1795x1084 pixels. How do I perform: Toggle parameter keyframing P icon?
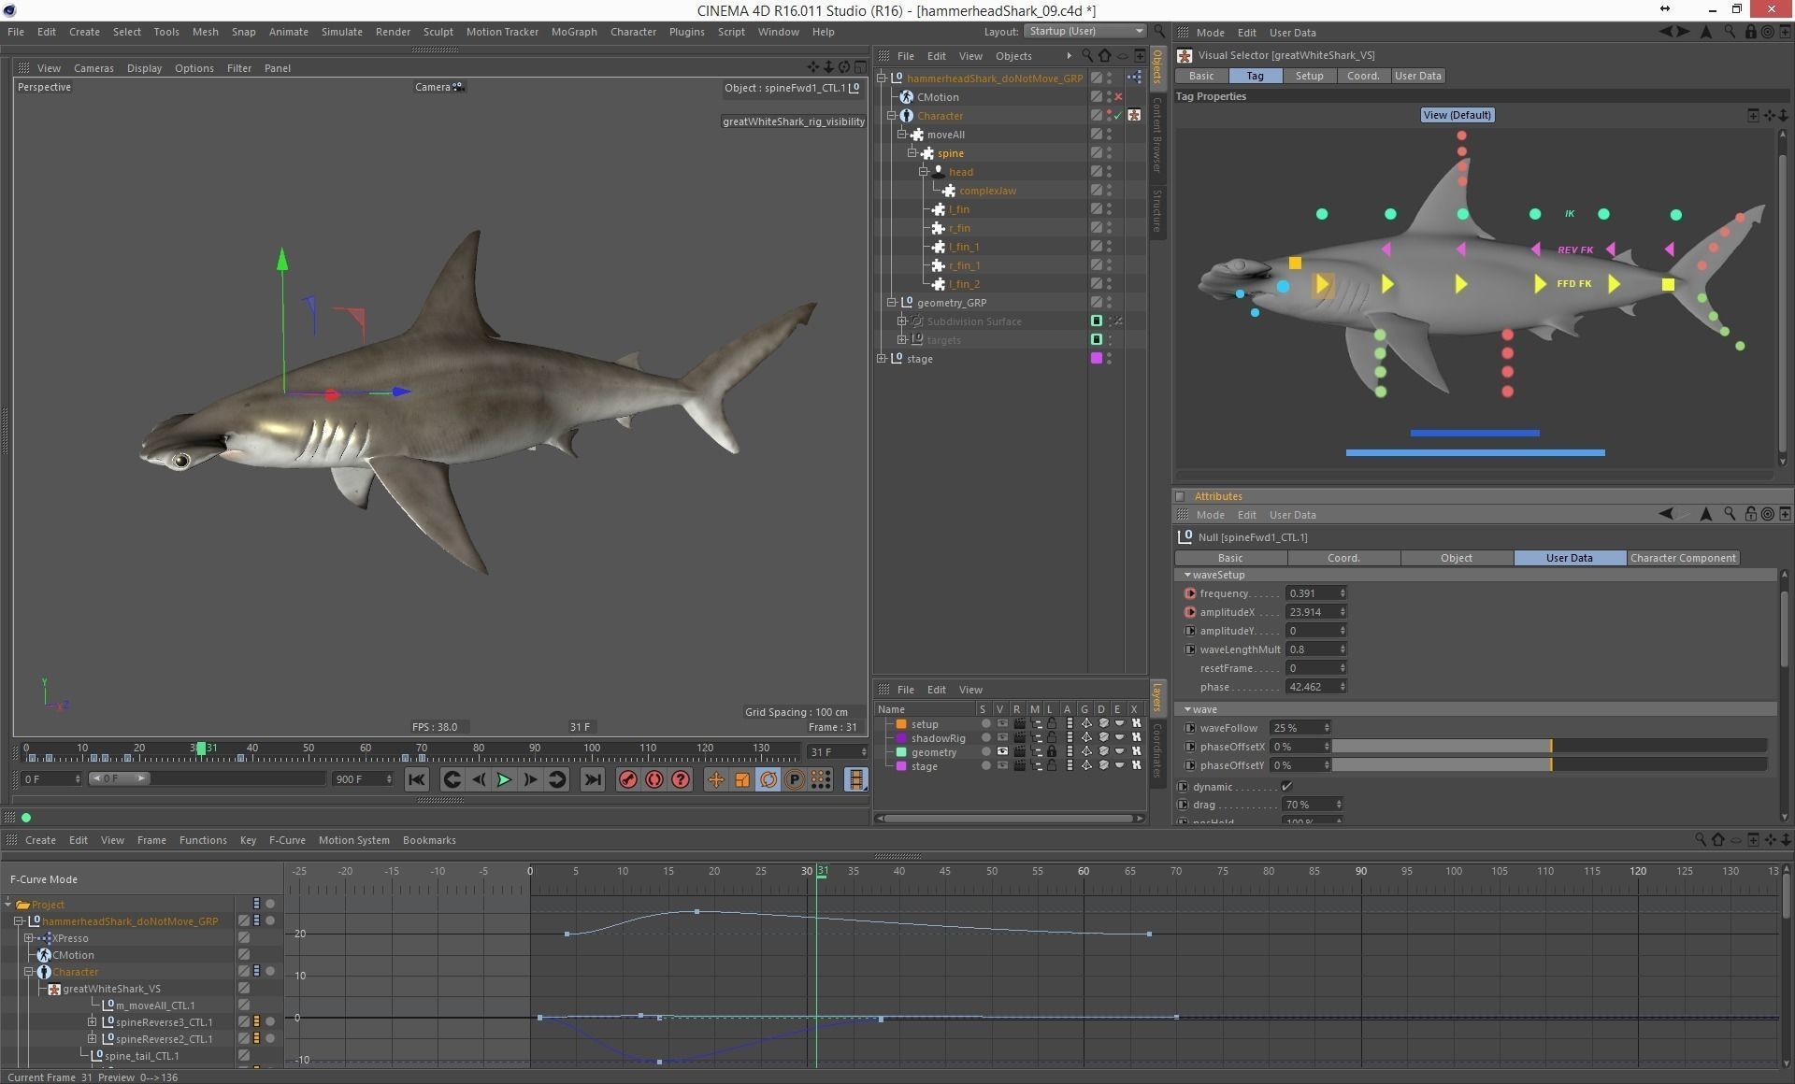(795, 779)
